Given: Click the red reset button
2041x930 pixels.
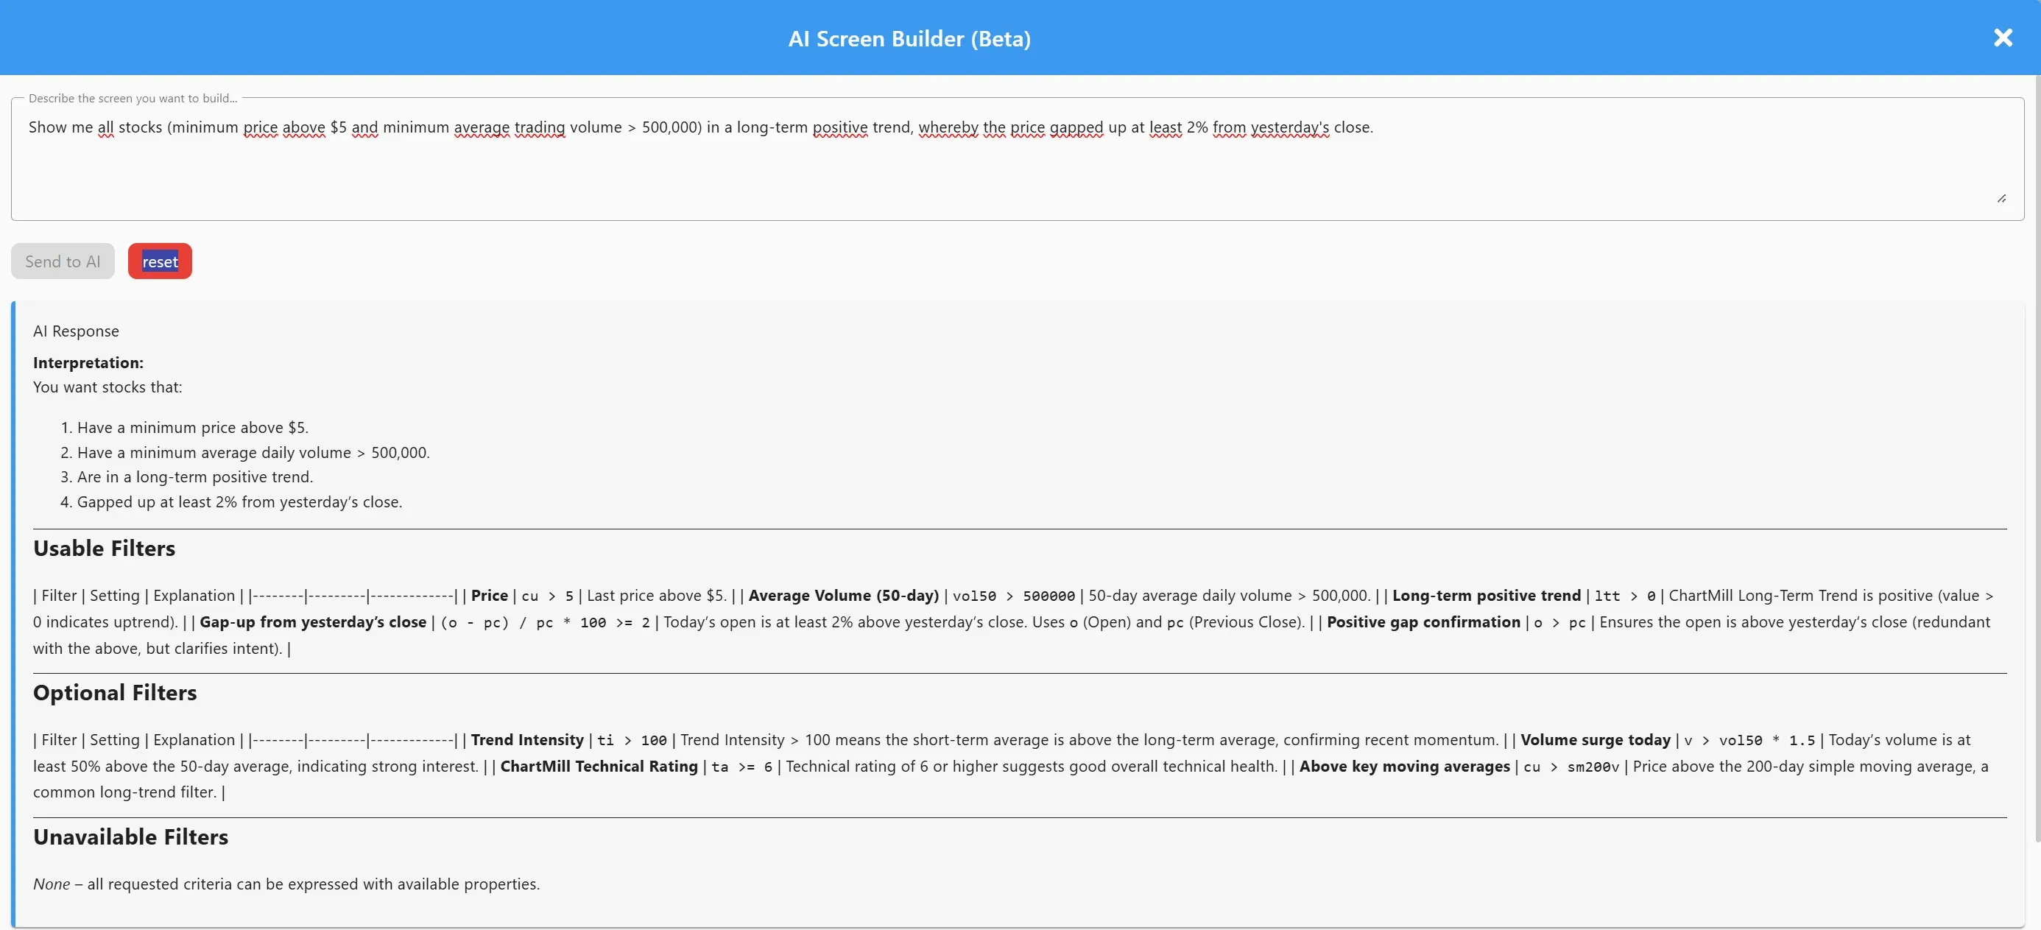Looking at the screenshot, I should coord(159,261).
